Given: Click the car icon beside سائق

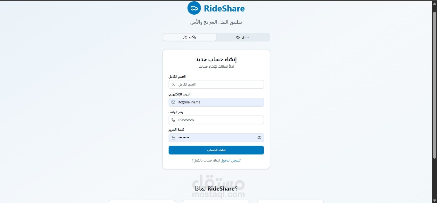Looking at the screenshot, I should point(238,37).
